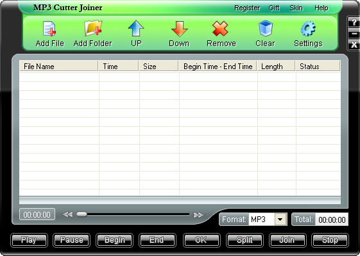Sort by Size column header
This screenshot has height=256, width=360.
pyautogui.click(x=159, y=66)
